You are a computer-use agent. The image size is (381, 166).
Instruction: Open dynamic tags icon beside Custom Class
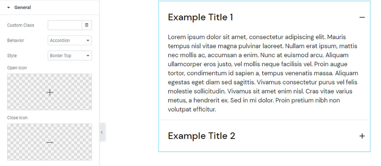(87, 25)
